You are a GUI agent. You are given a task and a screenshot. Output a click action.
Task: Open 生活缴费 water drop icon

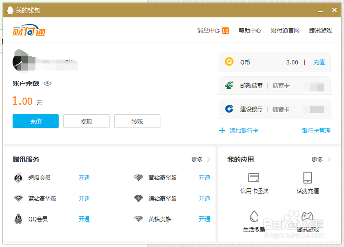(254, 216)
